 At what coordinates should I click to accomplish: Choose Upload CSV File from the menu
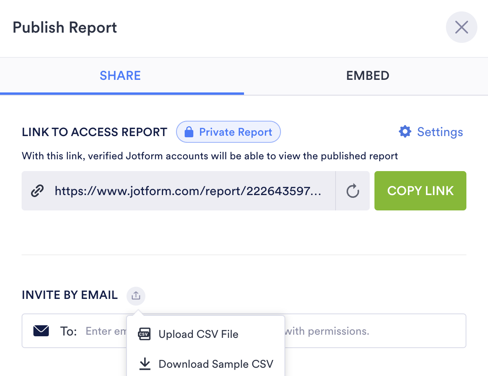pos(198,334)
